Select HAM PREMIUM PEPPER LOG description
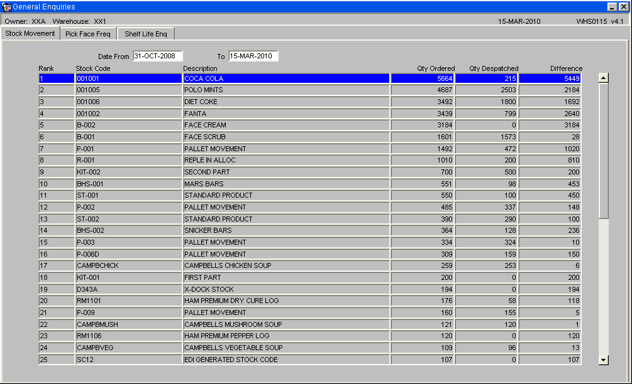This screenshot has height=384, width=632. pyautogui.click(x=286, y=336)
